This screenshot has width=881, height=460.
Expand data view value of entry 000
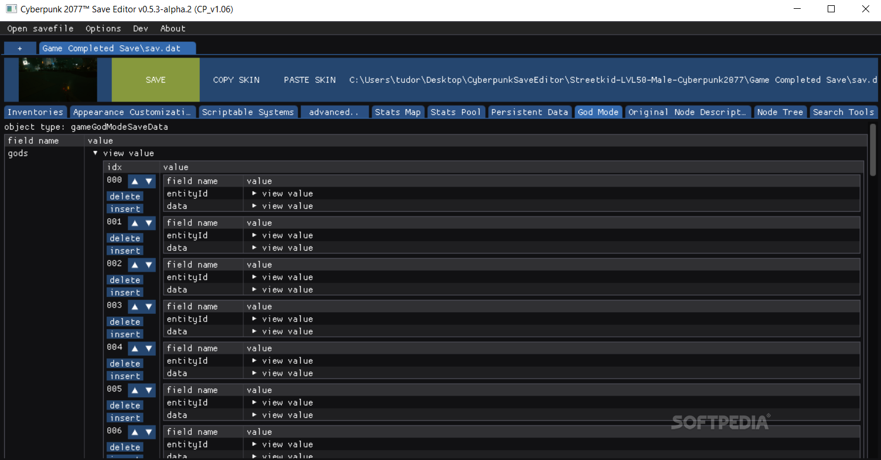point(254,206)
